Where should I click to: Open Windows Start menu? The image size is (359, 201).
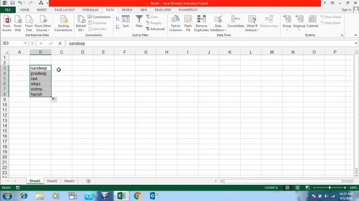tap(7, 196)
